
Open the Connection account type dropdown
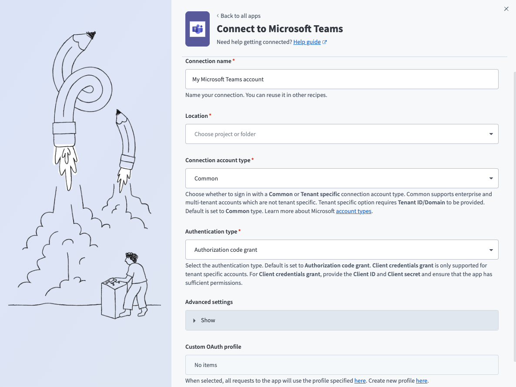click(x=342, y=178)
